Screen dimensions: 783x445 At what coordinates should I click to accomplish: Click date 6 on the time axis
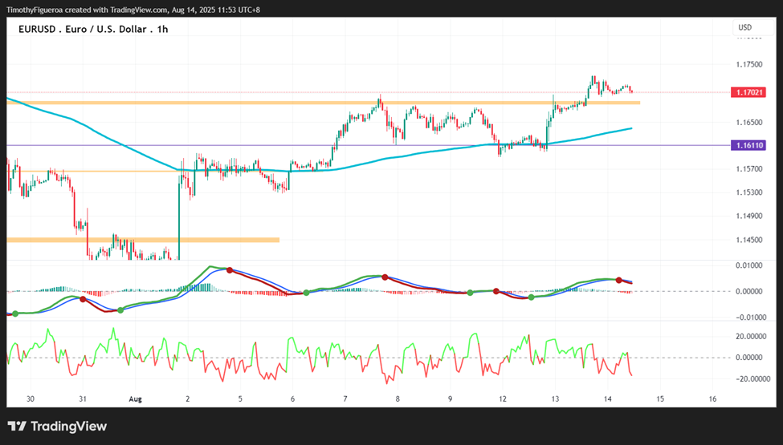[x=292, y=399]
